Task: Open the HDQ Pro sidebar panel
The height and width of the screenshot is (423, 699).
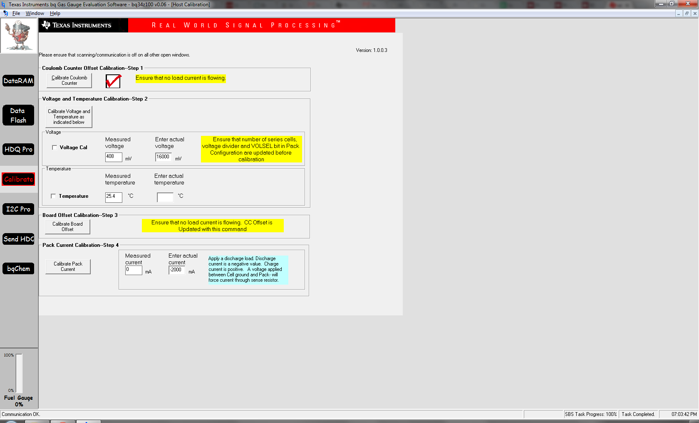Action: point(18,149)
